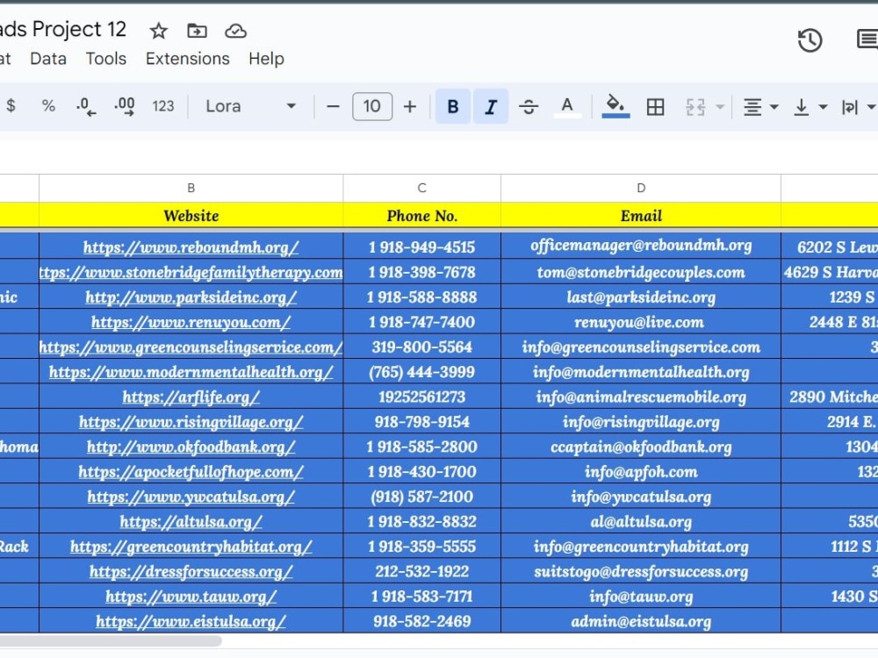Click the font size input field
This screenshot has width=878, height=658.
coord(371,106)
